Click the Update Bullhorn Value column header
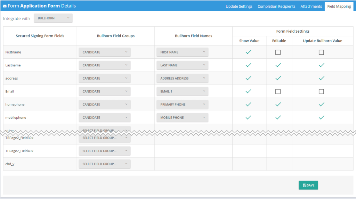Image resolution: width=356 pixels, height=199 pixels. pos(322,41)
